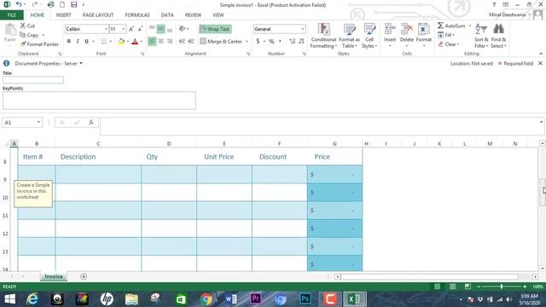This screenshot has width=546, height=307.
Task: Open Format as Table dropdown
Action: [x=349, y=36]
